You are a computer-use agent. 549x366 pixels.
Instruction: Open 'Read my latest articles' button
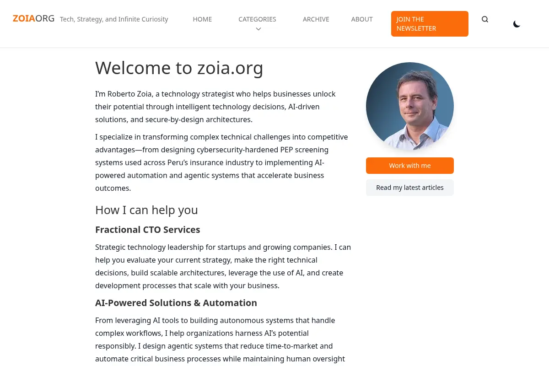pos(410,188)
